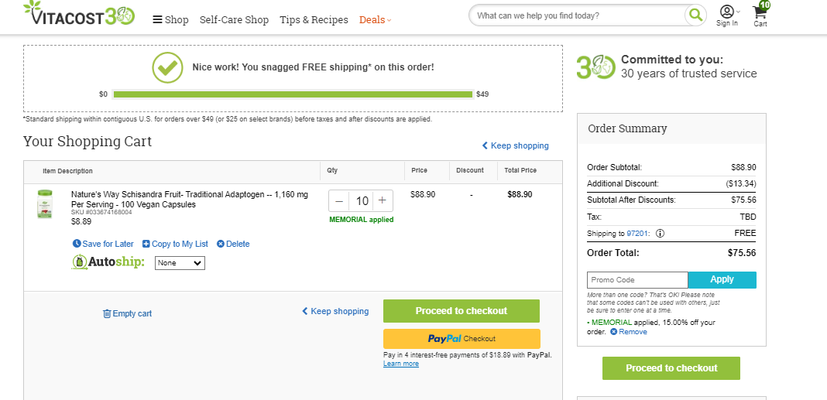827x400 pixels.
Task: Click the Sign In account icon
Action: [x=727, y=12]
